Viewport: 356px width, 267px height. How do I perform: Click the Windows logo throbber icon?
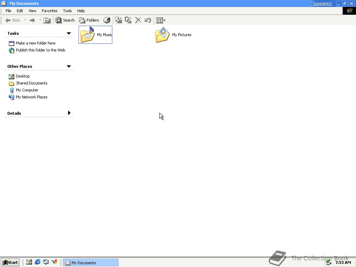[x=349, y=11]
